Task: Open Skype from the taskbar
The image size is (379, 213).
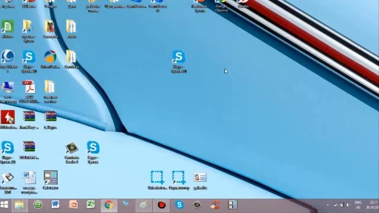Action: 179,205
